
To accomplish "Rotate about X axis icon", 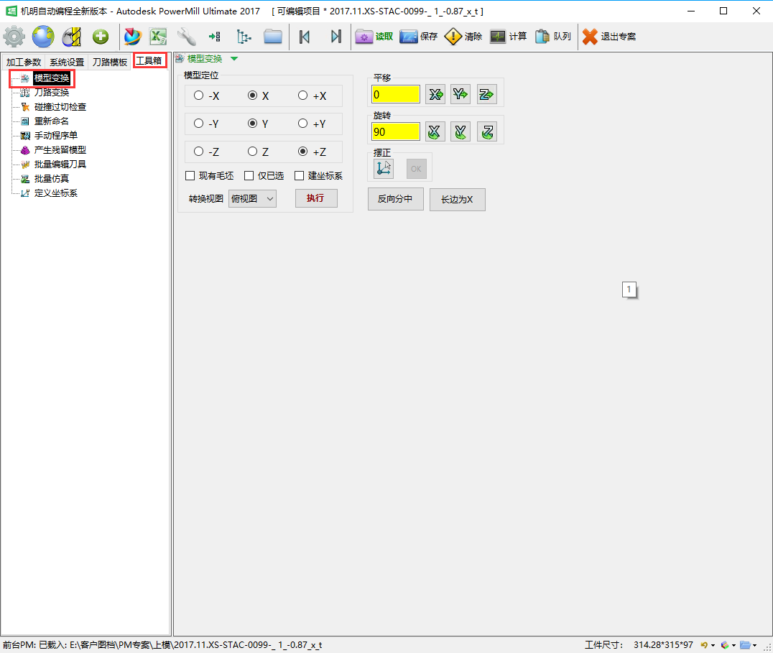I will point(435,131).
